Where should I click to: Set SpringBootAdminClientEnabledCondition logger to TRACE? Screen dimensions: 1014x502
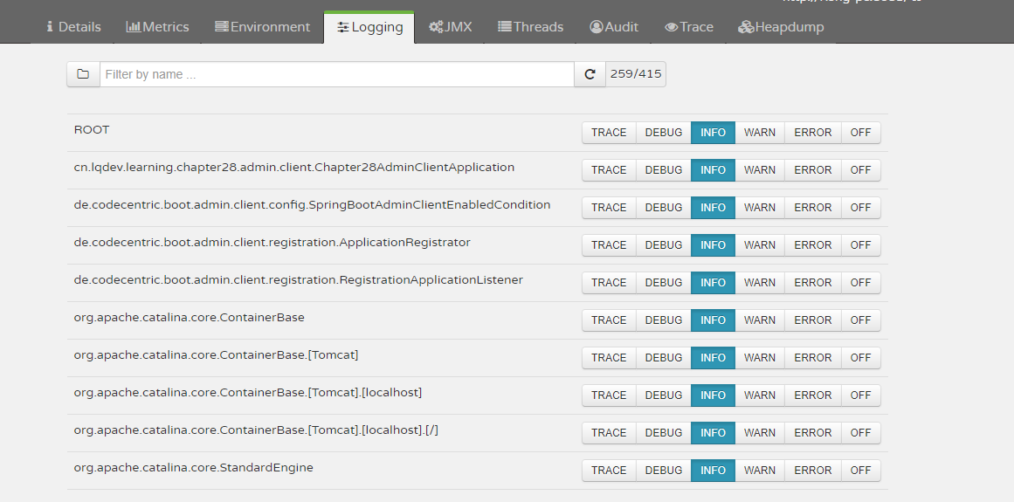pyautogui.click(x=609, y=208)
